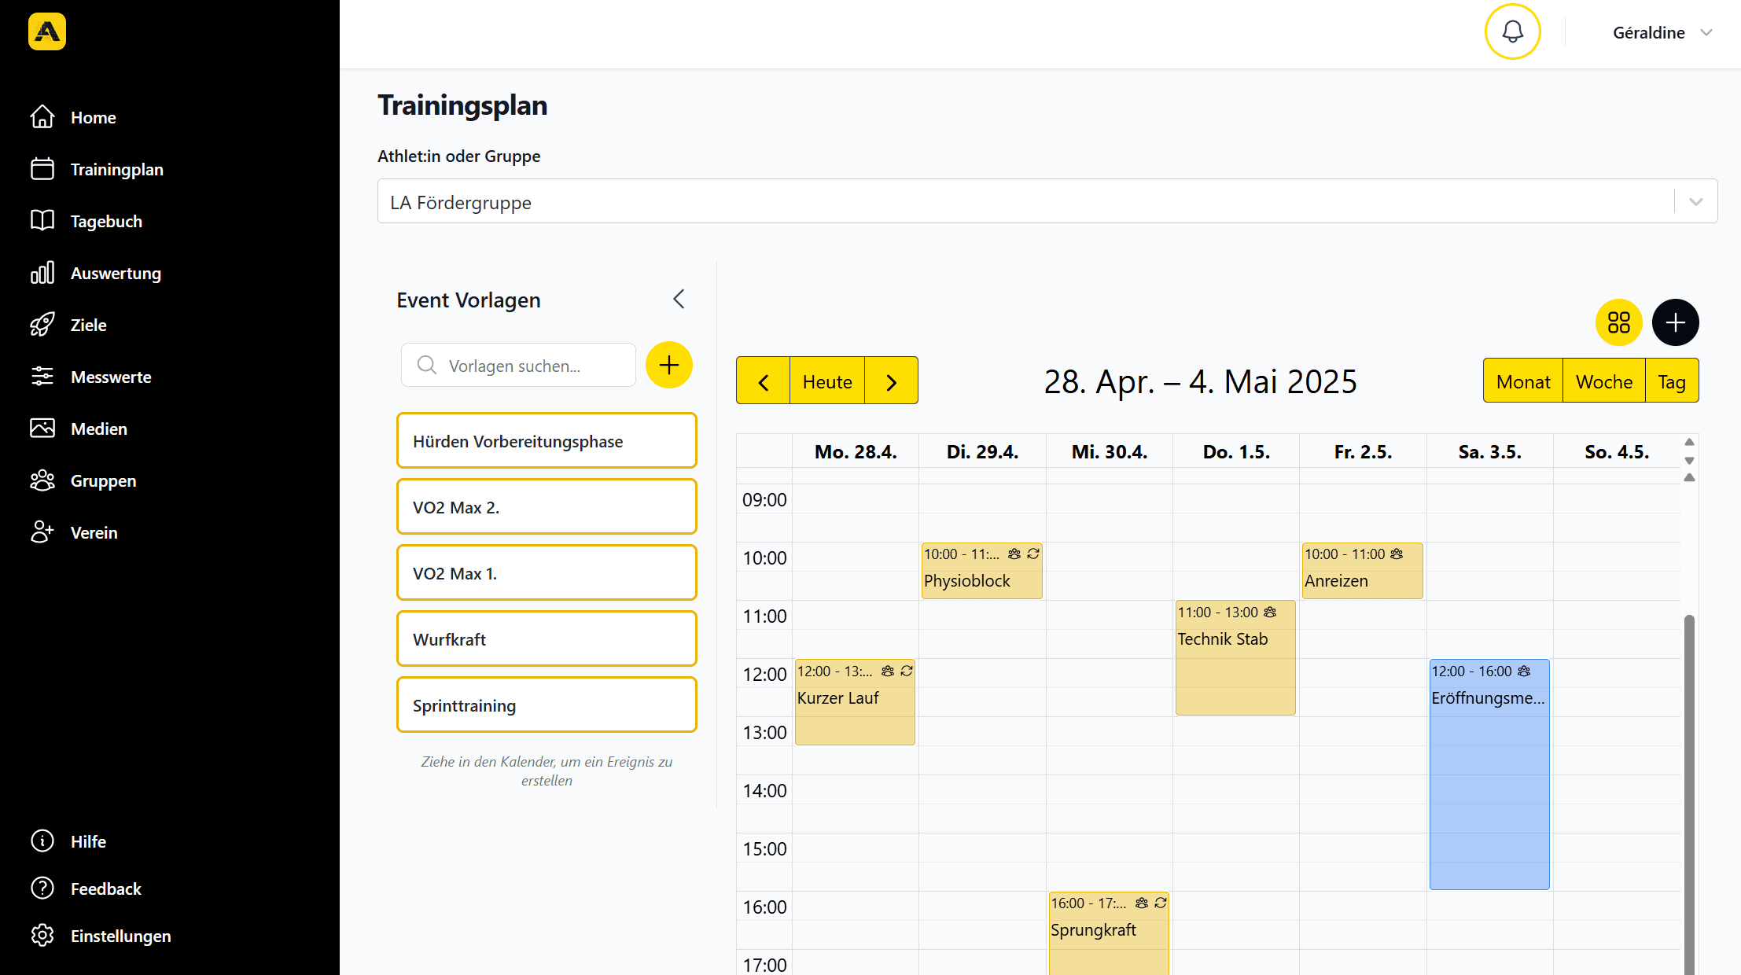This screenshot has width=1741, height=975.
Task: Click repeat icon on Physioblock event
Action: click(x=1033, y=554)
